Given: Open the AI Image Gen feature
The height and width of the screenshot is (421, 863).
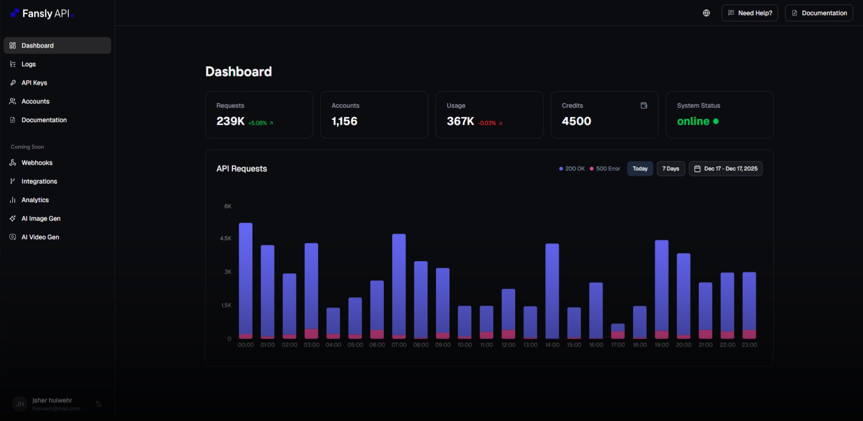Looking at the screenshot, I should pyautogui.click(x=41, y=219).
